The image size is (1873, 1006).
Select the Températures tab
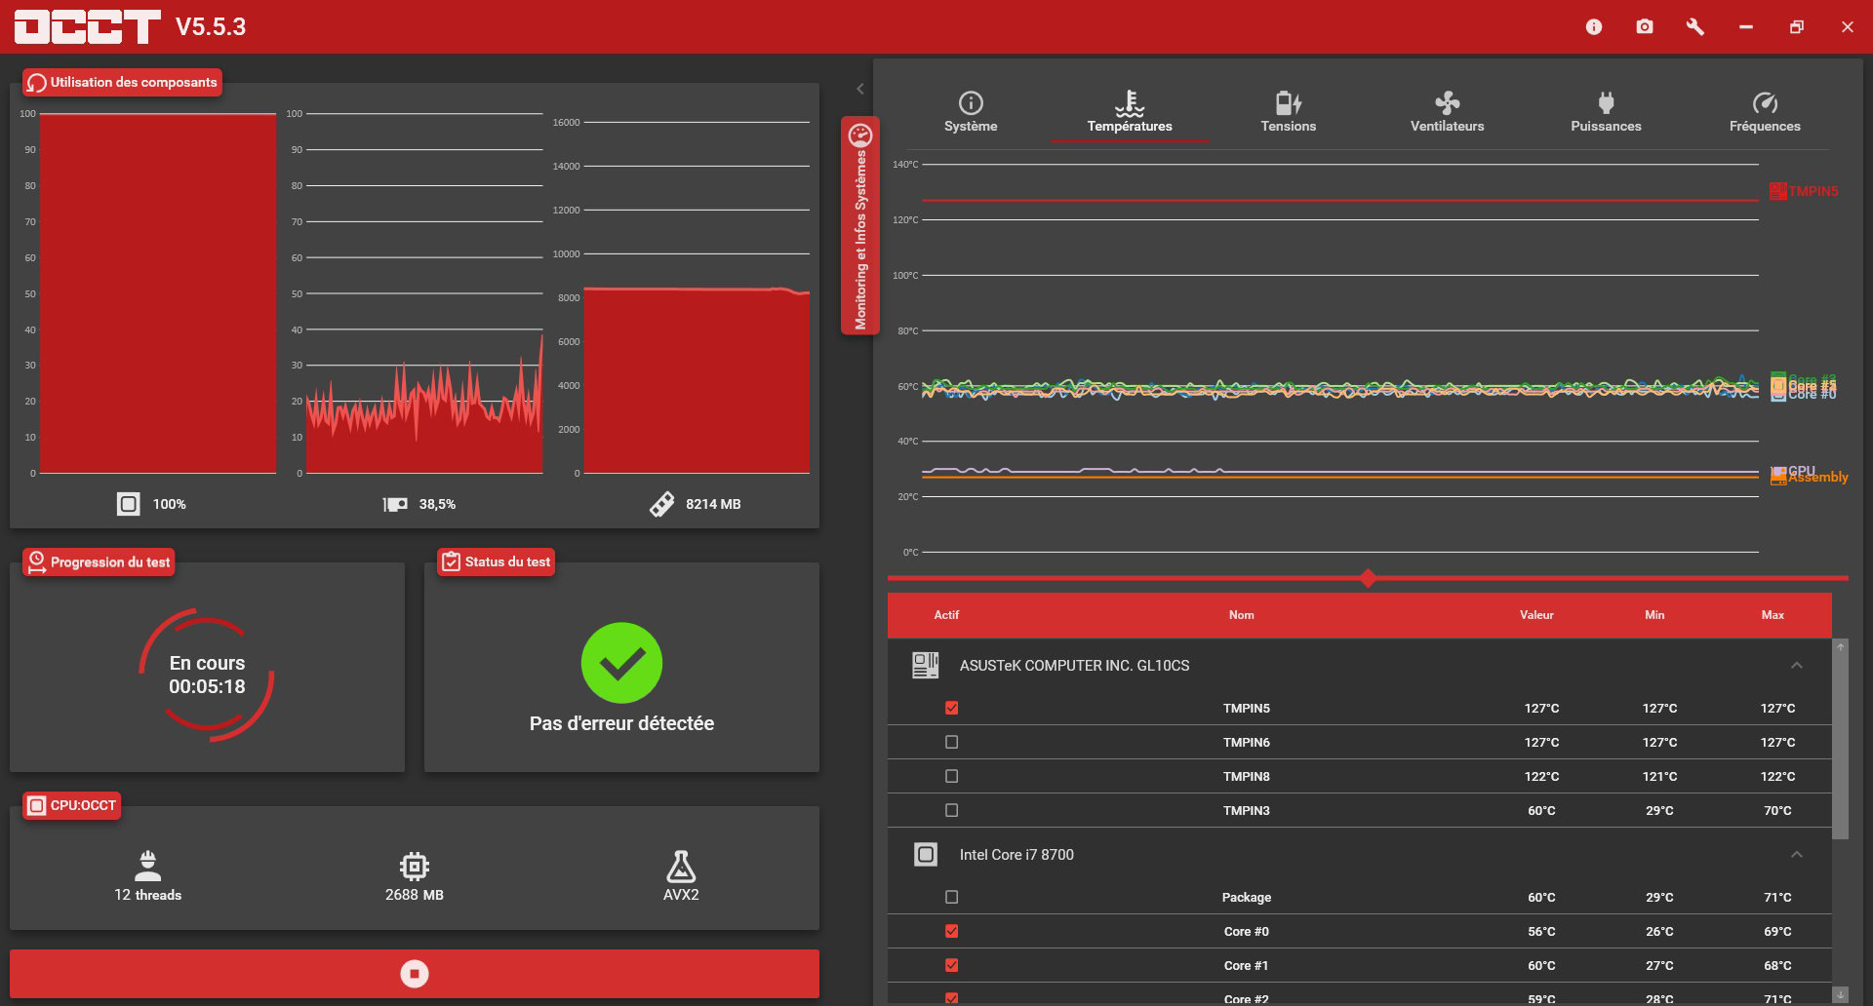pos(1130,113)
